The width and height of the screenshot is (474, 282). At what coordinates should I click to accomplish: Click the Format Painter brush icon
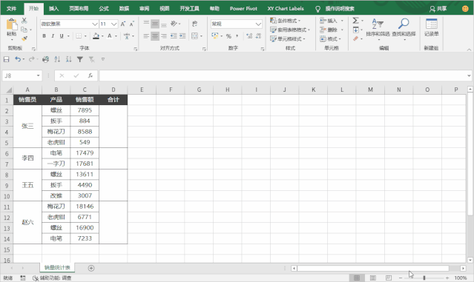[x=24, y=38]
